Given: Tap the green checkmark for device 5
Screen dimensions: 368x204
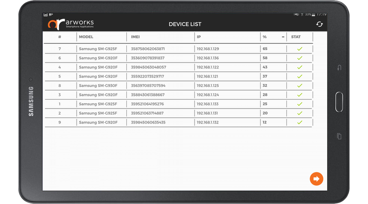Looking at the screenshot, I should click(x=300, y=76).
